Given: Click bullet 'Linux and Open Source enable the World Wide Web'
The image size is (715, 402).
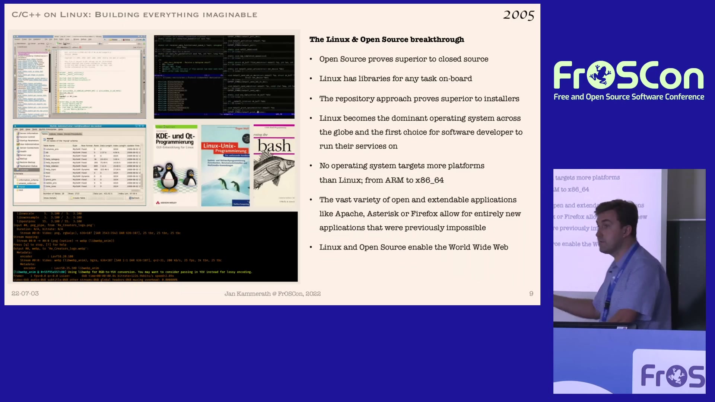Looking at the screenshot, I should click(414, 247).
